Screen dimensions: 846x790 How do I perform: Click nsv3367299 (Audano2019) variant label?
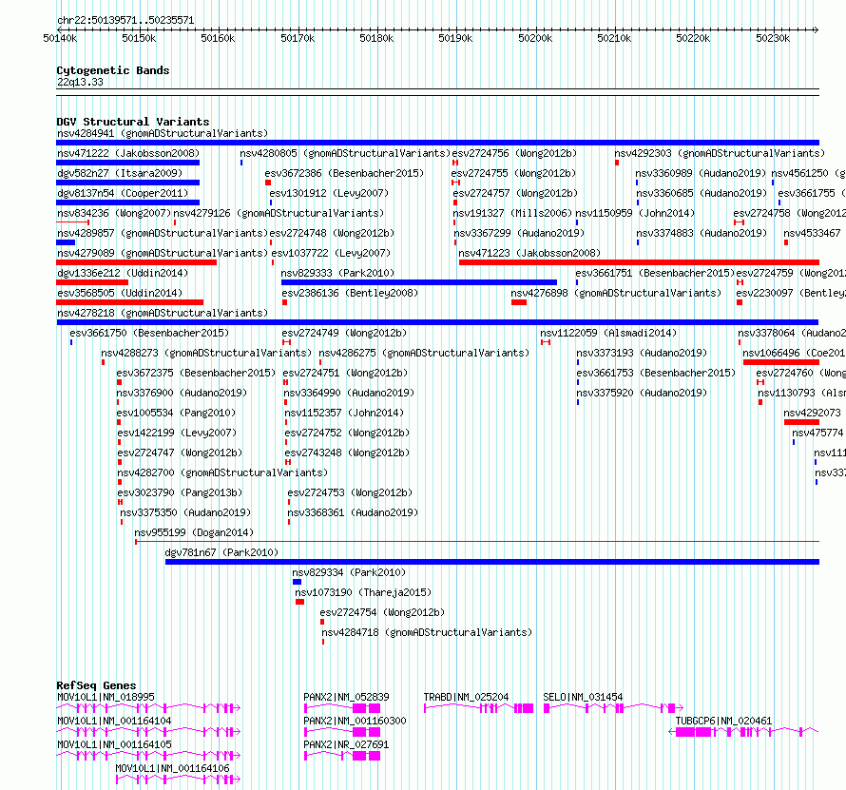point(519,233)
